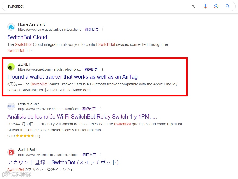Click the Home Assistant favicon
This screenshot has width=238, height=179.
coord(11,27)
